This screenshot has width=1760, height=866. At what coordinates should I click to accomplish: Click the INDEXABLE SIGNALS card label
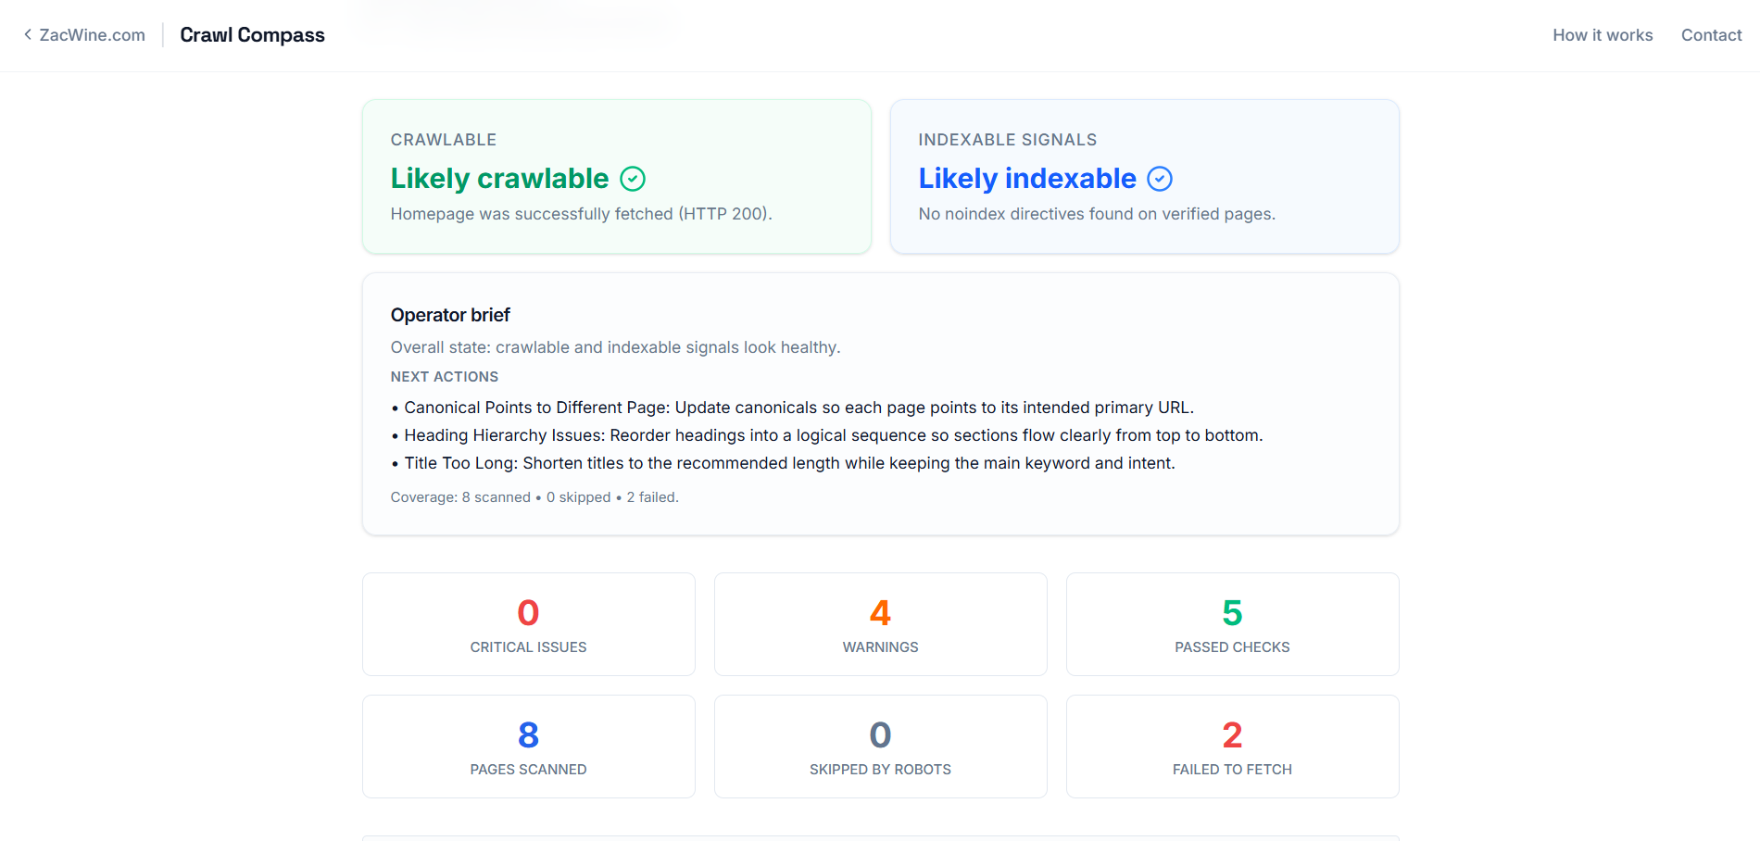pyautogui.click(x=1008, y=140)
